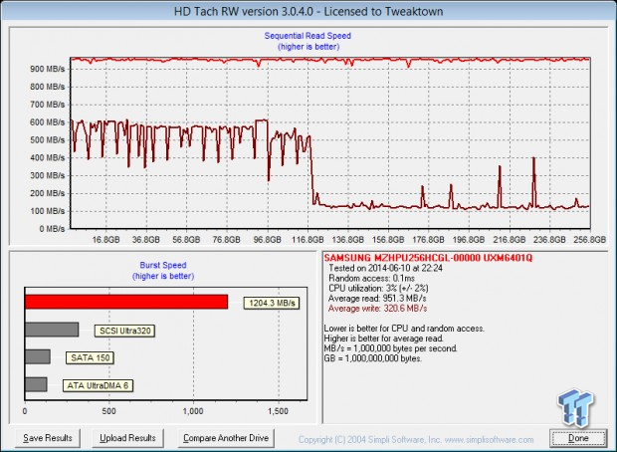Click the 'Tested on 2014-06-10 at 22:24' line
617x452 pixels.
coord(386,268)
